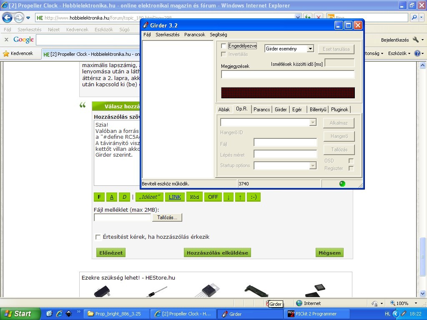Open the IE search provider dropdown arrow
This screenshot has width=427, height=320.
[422, 17]
